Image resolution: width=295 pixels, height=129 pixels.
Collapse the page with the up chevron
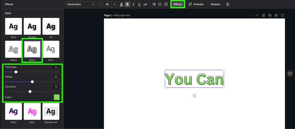point(251,15)
